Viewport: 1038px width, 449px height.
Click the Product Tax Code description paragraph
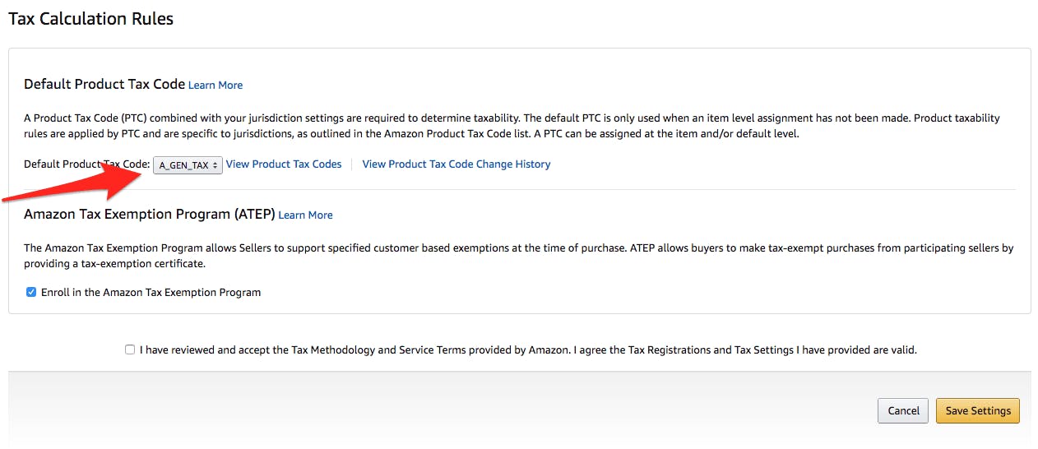pyautogui.click(x=512, y=126)
